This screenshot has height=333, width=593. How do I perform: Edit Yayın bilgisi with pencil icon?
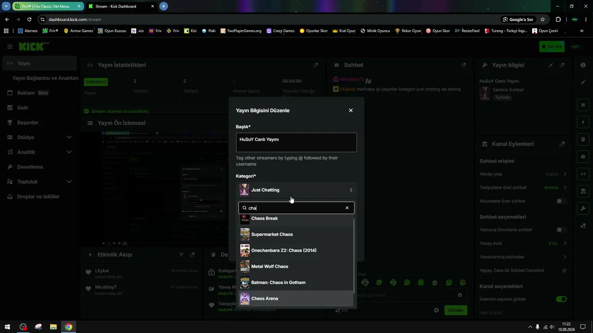[551, 65]
